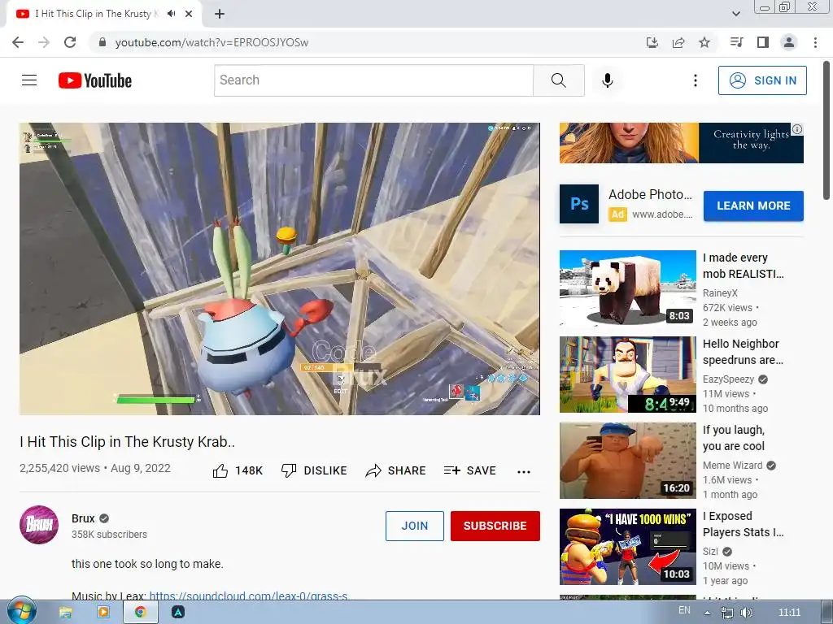833x624 pixels.
Task: Open Chrome media controls icon
Action: point(736,42)
